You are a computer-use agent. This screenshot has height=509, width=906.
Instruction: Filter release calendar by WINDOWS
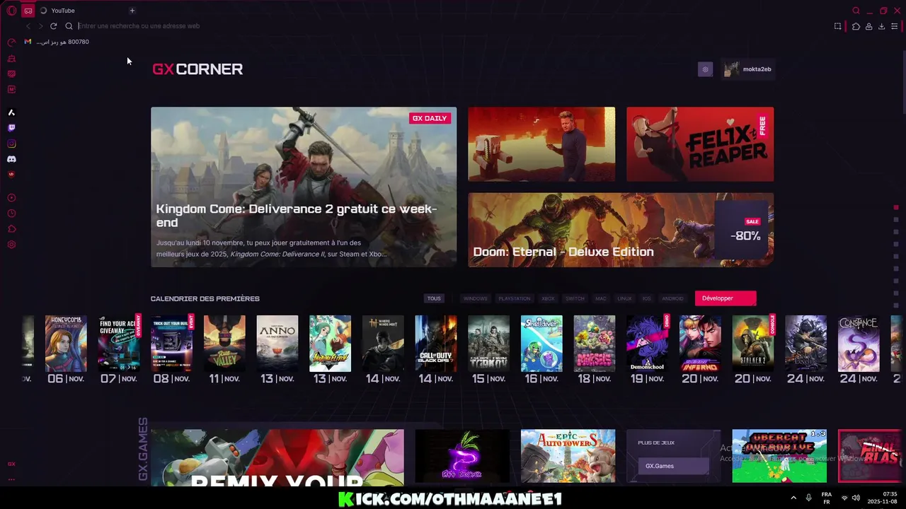tap(475, 298)
